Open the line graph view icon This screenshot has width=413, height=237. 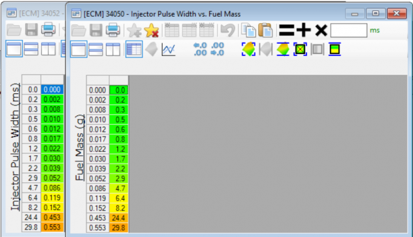tap(168, 49)
